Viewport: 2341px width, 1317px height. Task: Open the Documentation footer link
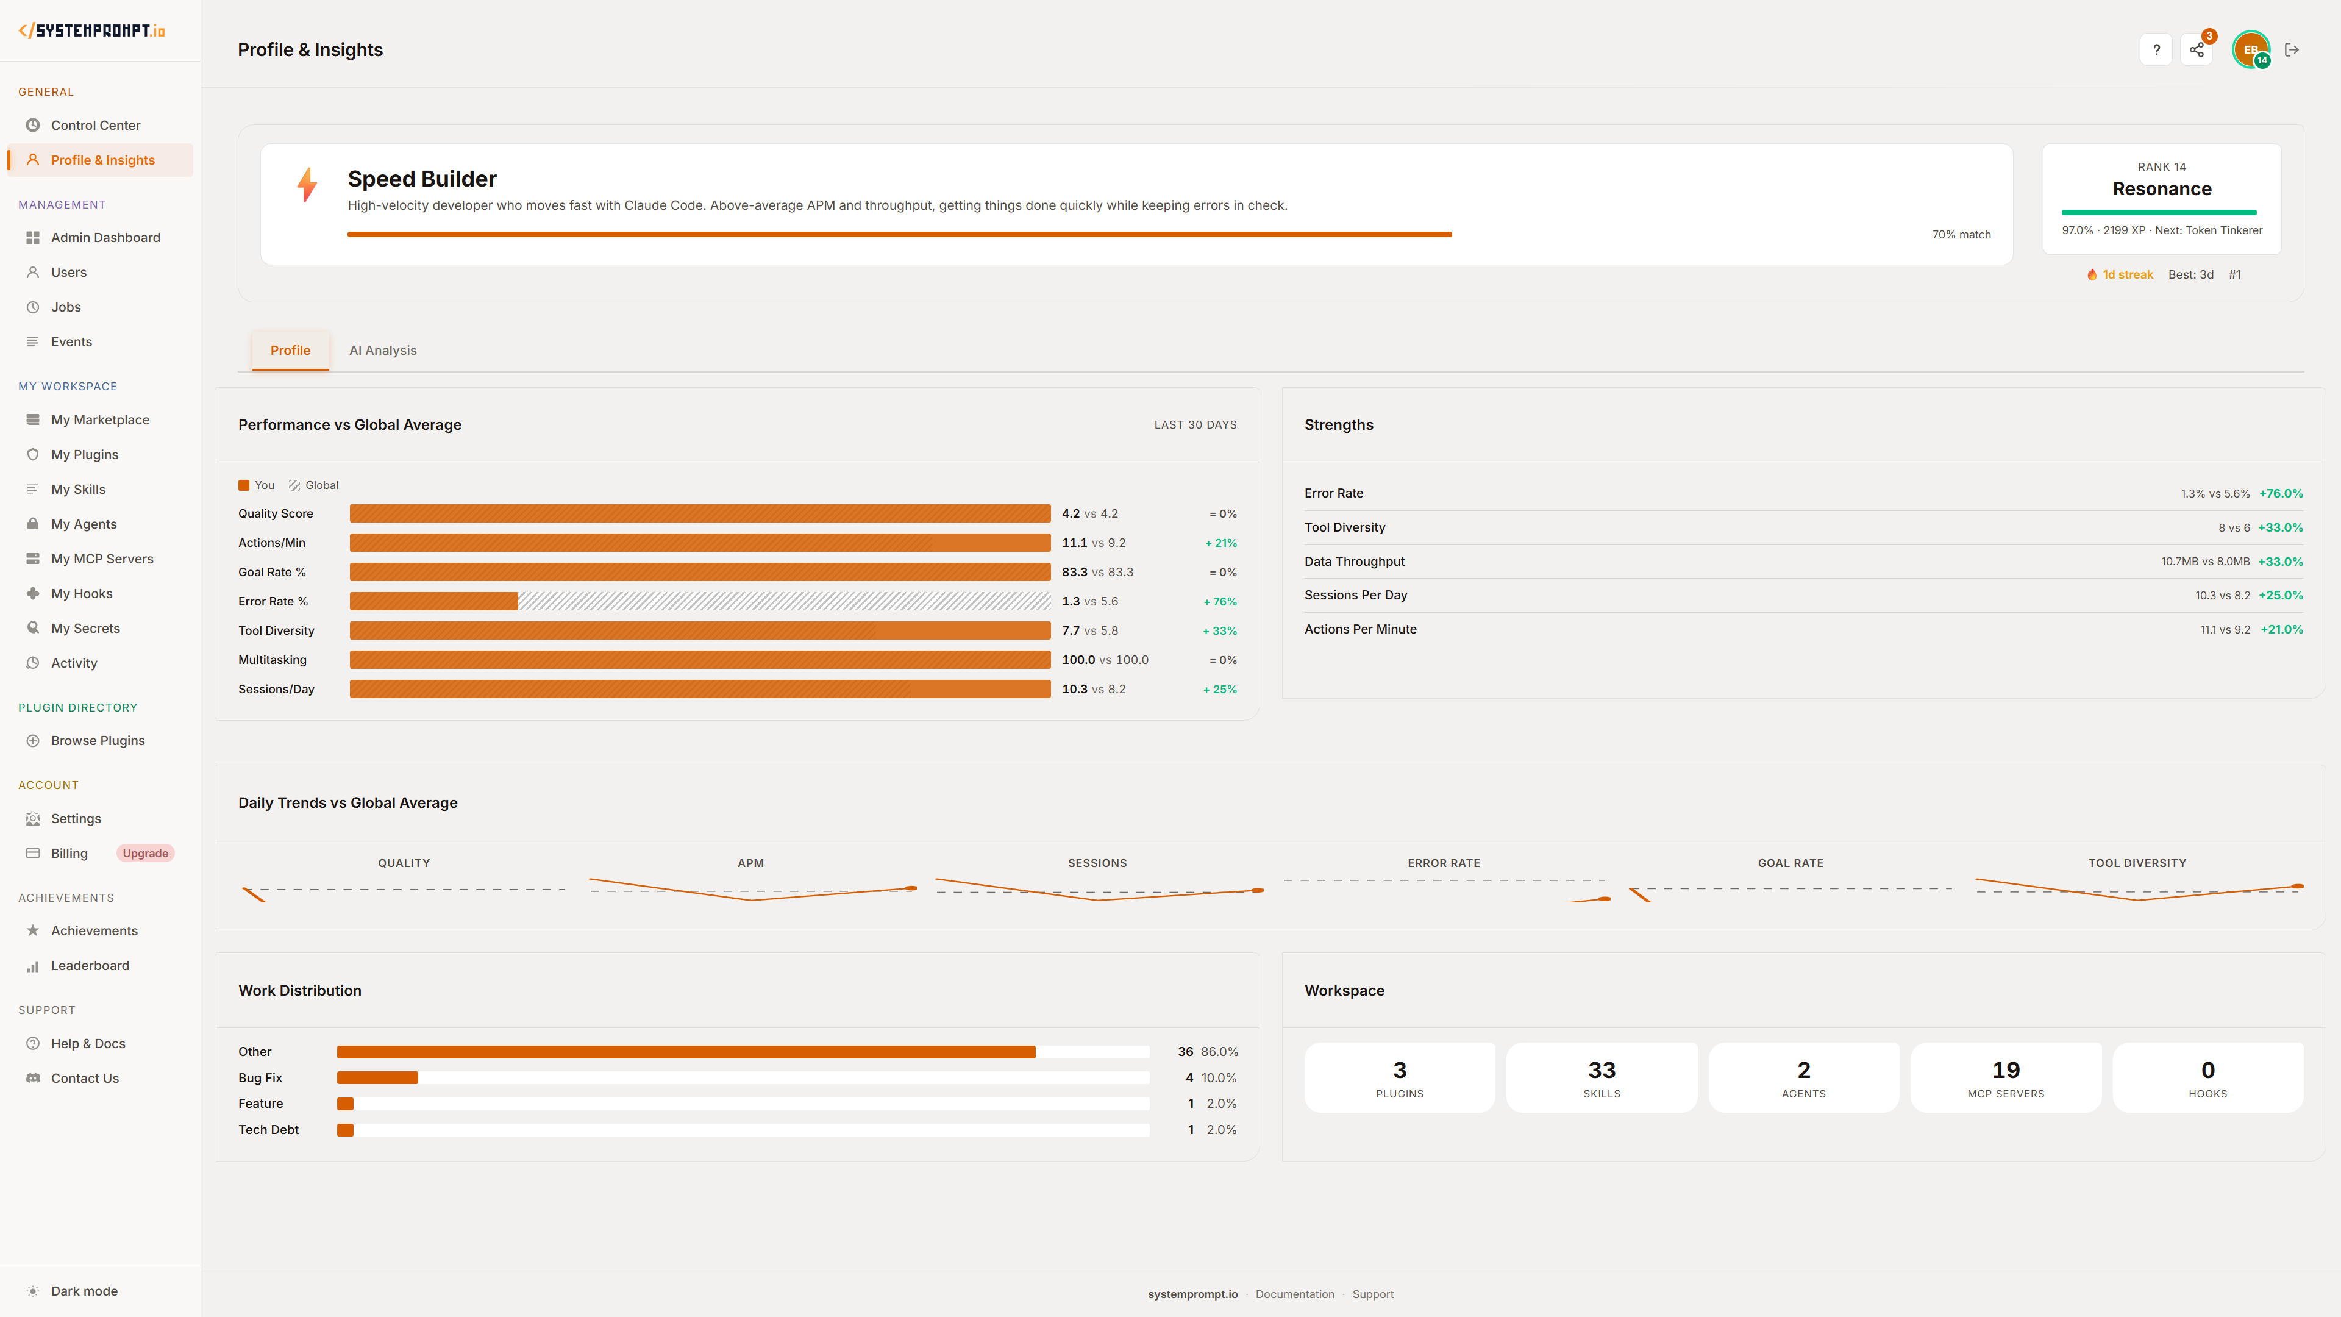[x=1294, y=1293]
